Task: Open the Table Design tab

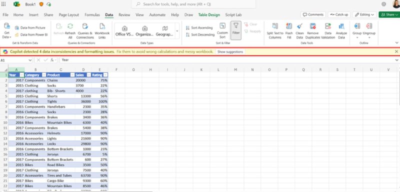Action: point(209,15)
